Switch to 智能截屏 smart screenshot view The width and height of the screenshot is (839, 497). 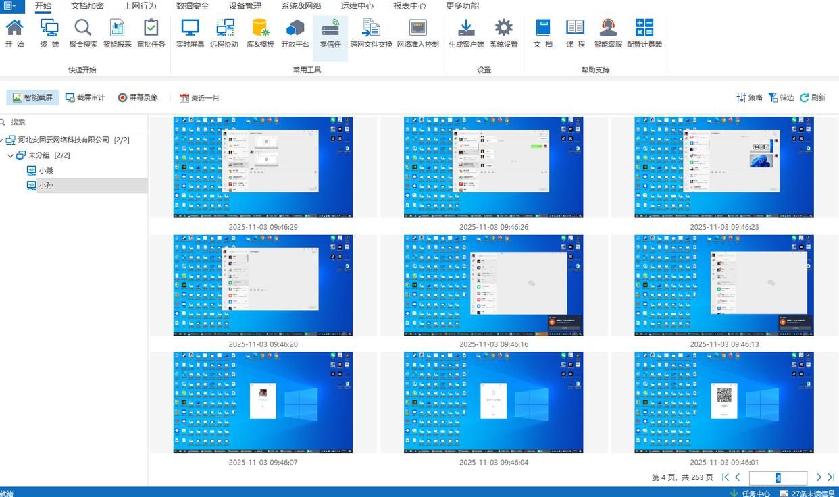32,97
